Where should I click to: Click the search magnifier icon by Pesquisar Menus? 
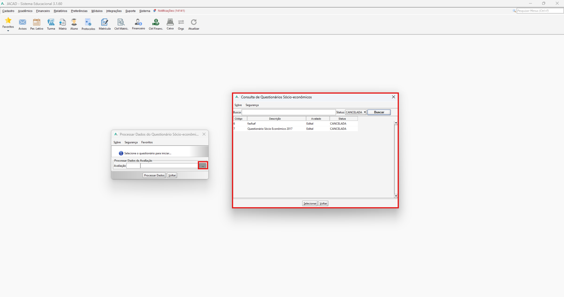(x=514, y=11)
